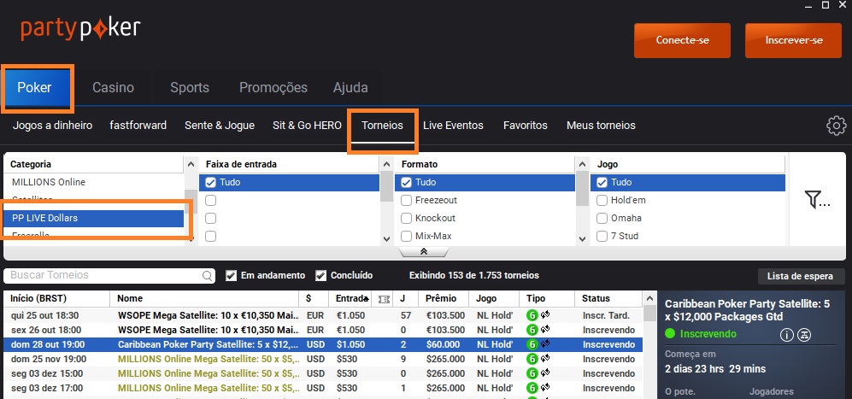Screen dimensions: 852x399
Task: Select MILLIONS Online category
Action: (x=94, y=182)
